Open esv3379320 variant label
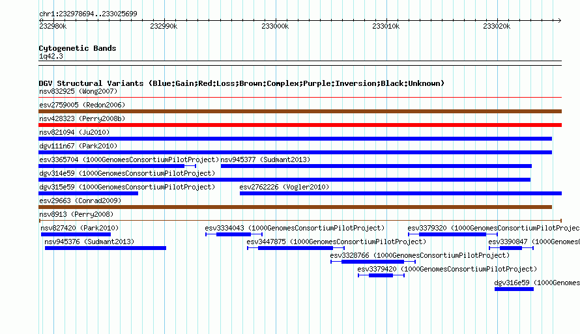This screenshot has height=334, width=580. (494, 228)
